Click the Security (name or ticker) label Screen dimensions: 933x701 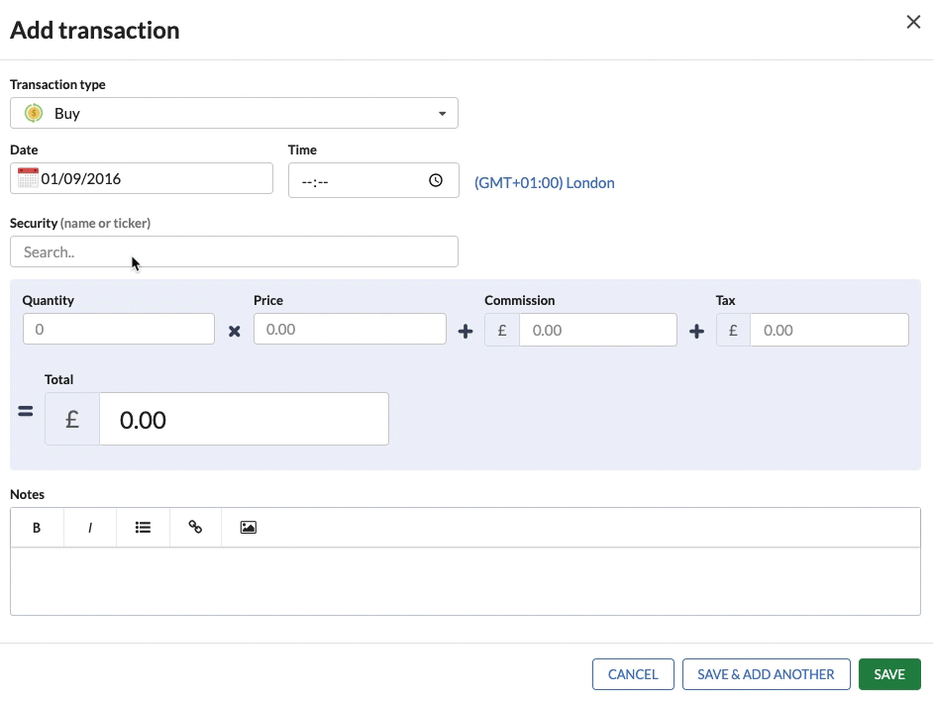tap(80, 223)
